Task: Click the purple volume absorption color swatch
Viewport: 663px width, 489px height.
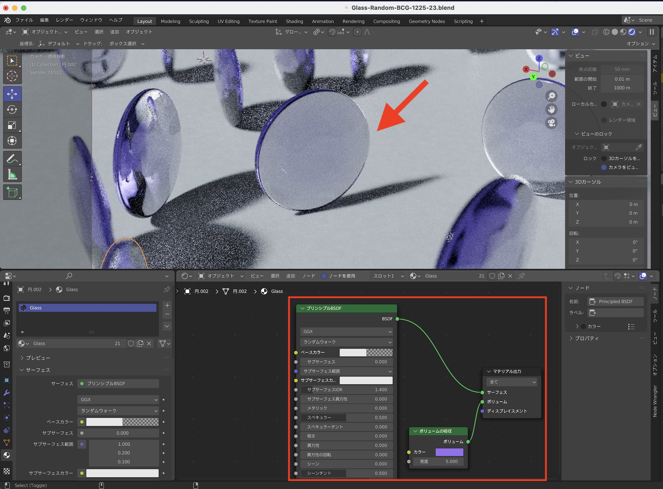Action: [x=449, y=452]
